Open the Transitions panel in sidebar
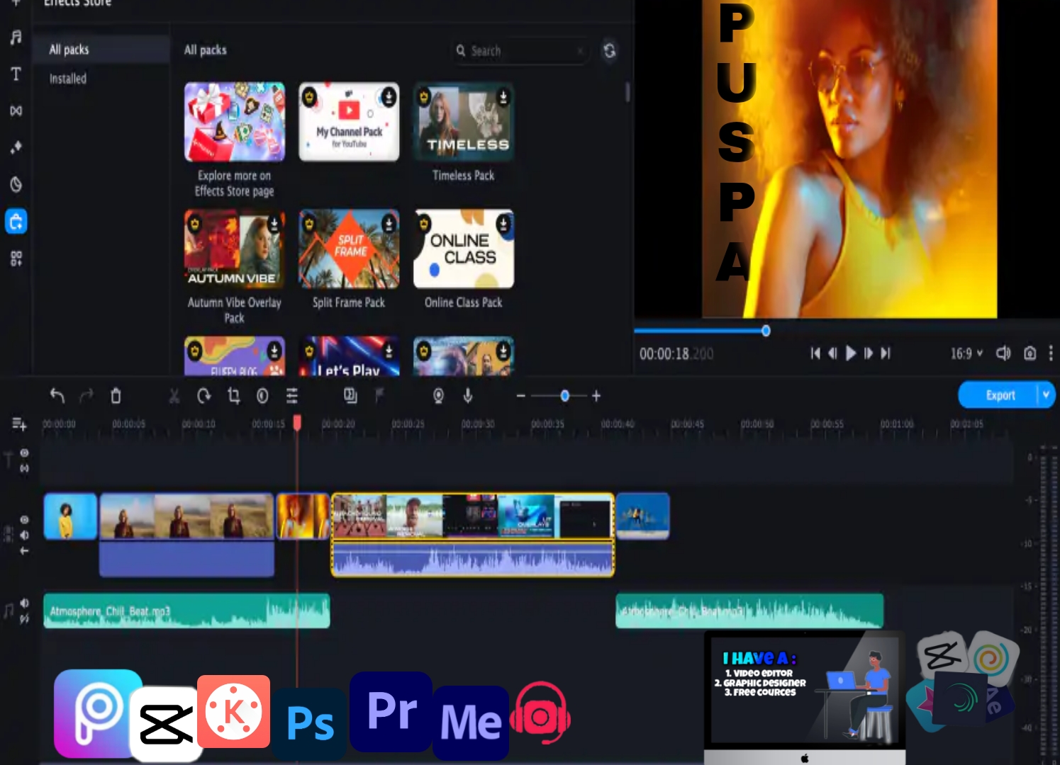The image size is (1060, 765). (x=16, y=111)
